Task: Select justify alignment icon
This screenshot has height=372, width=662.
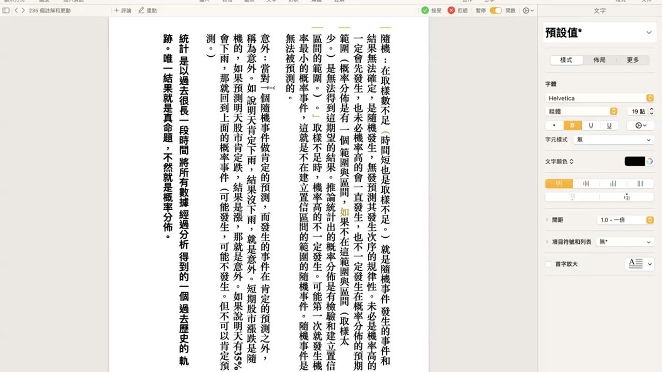Action: pyautogui.click(x=640, y=183)
